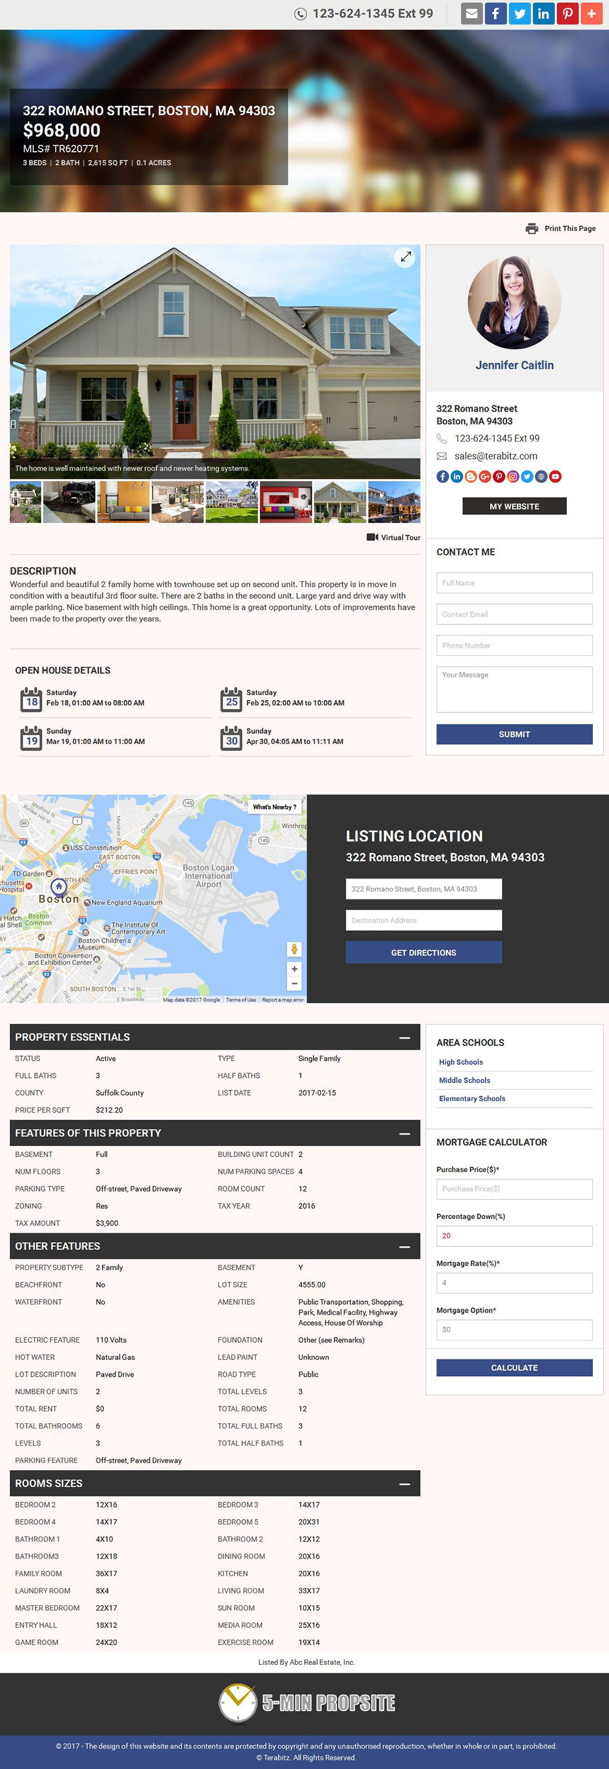Click agent name Jennifer Caitlin

514,365
